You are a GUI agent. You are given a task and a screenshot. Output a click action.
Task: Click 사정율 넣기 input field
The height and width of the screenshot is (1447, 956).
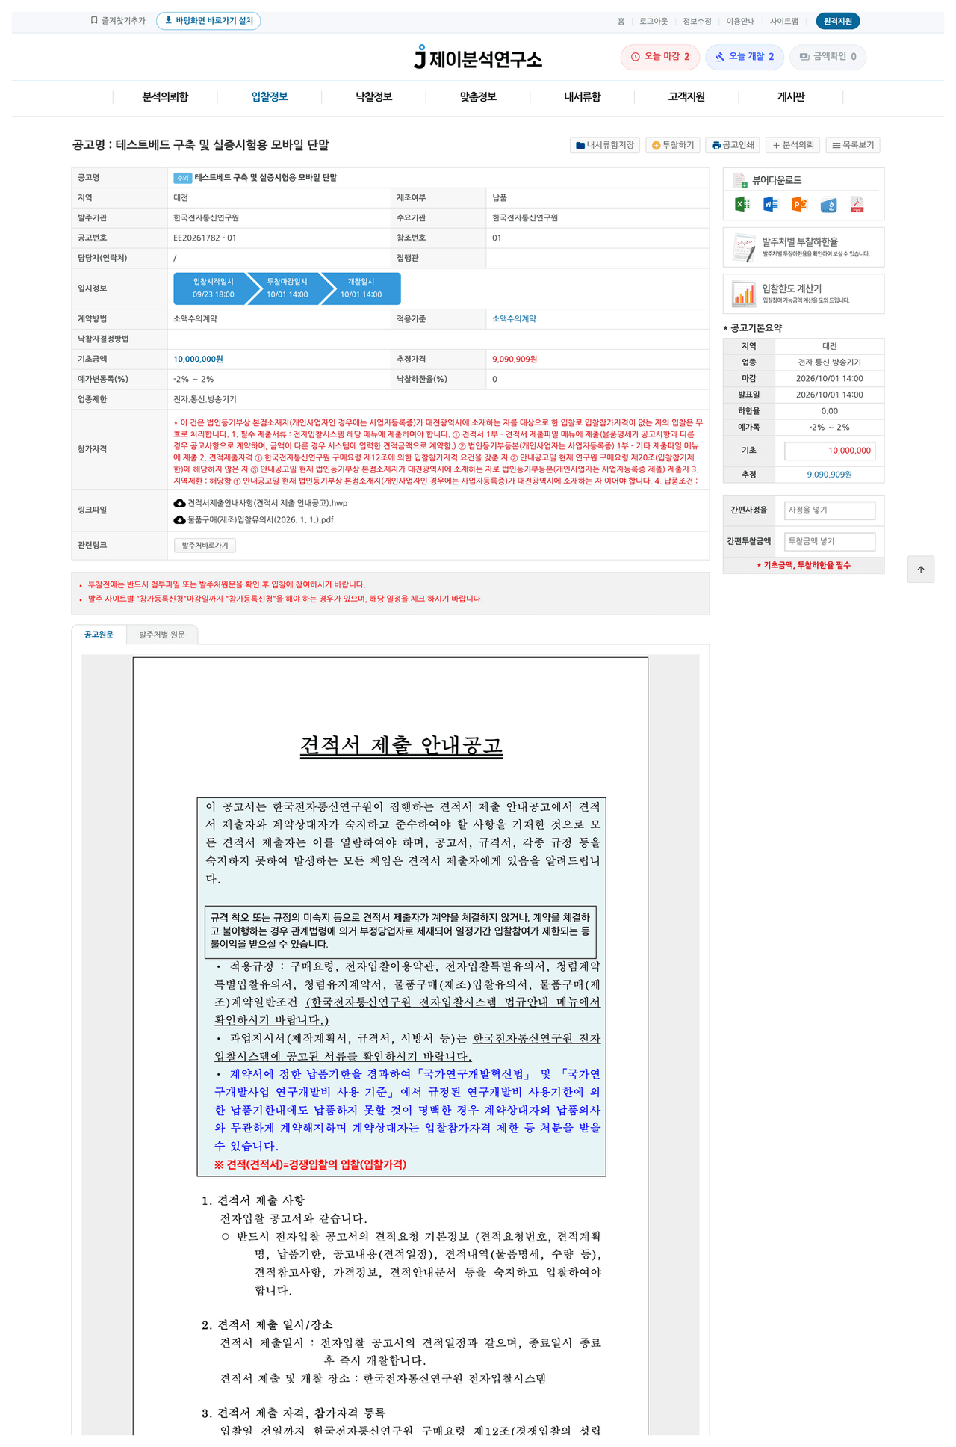pos(830,510)
